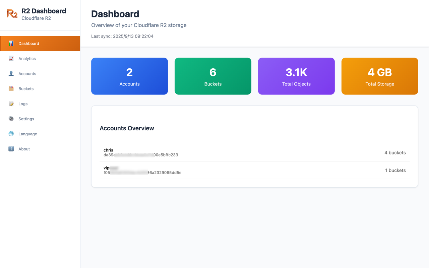Click the Analytics line chart icon

click(x=11, y=58)
